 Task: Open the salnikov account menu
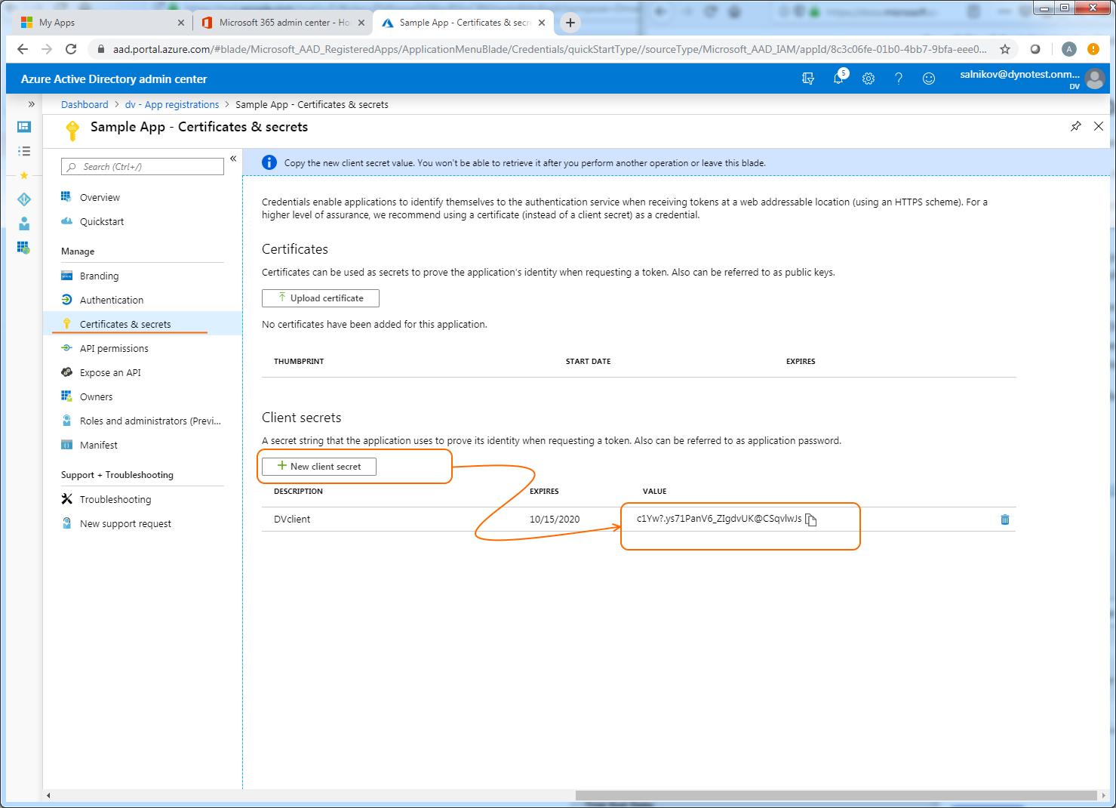pyautogui.click(x=1031, y=79)
